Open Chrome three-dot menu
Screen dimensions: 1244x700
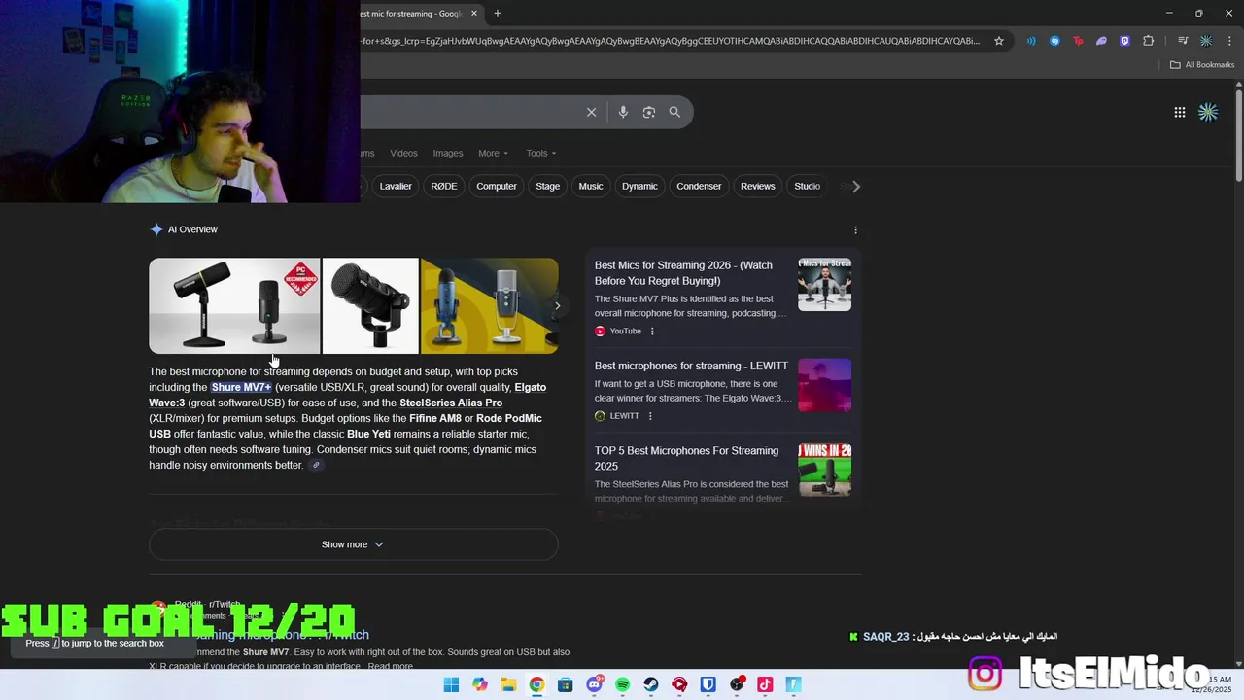tap(1229, 41)
